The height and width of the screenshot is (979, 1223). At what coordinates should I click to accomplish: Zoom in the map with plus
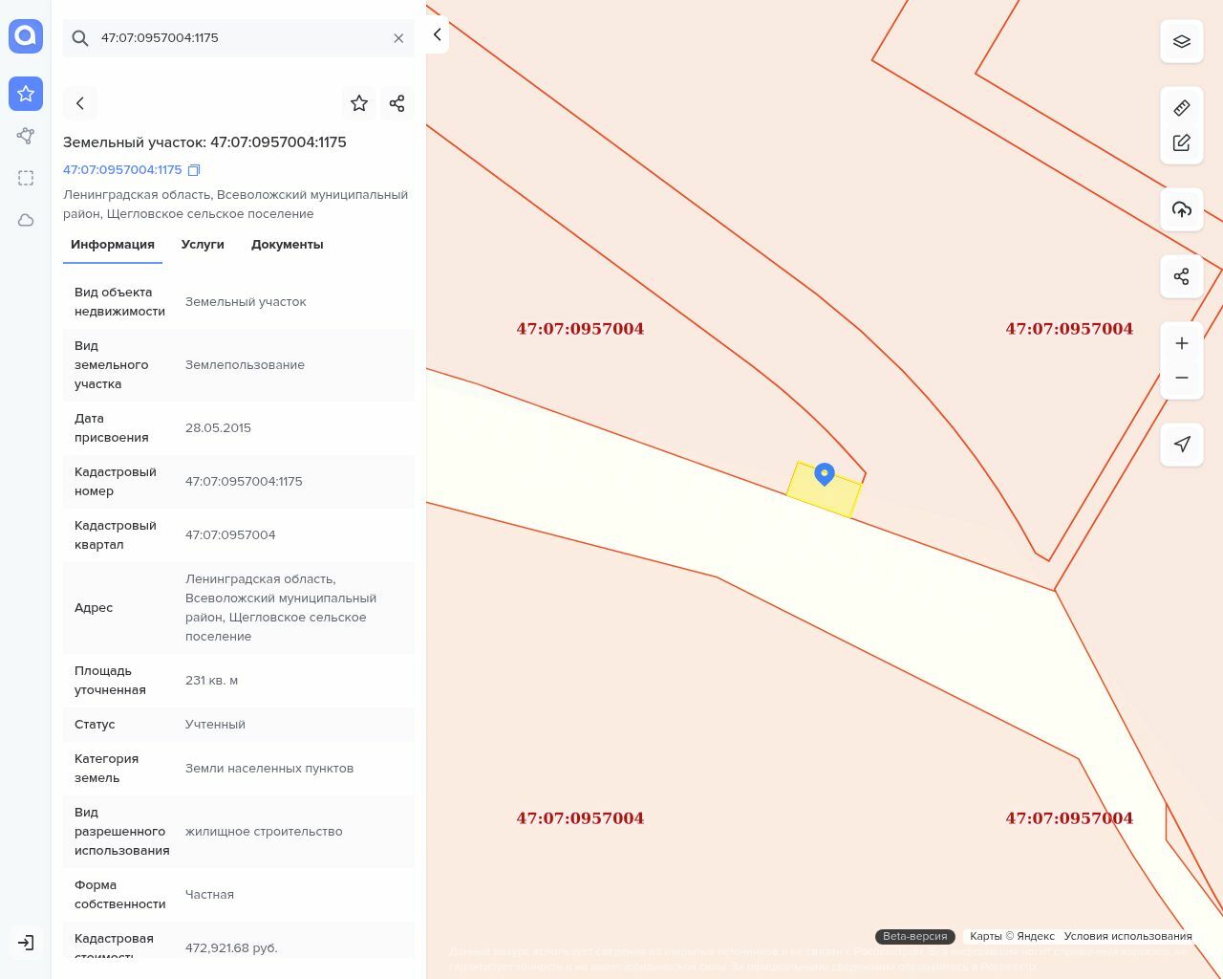point(1181,343)
